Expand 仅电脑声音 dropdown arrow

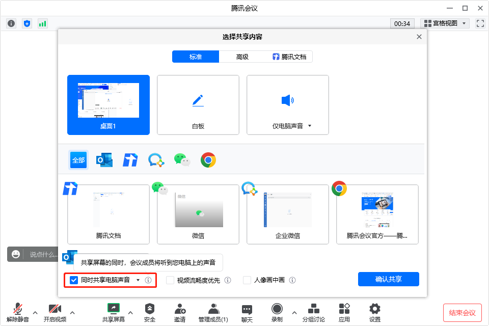[310, 126]
